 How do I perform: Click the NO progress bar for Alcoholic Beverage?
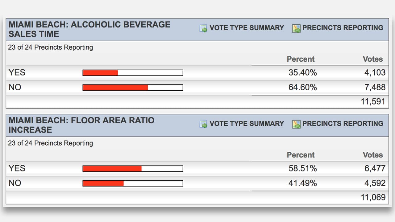[133, 88]
